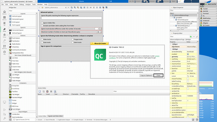The image size is (217, 122).
Task: Toggle the sidebar button in status bar
Action: point(10,120)
